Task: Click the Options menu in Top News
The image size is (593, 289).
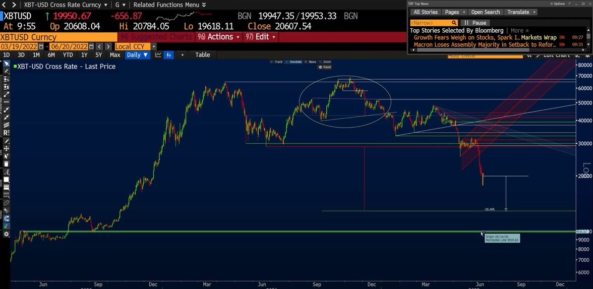Action: tap(558, 4)
